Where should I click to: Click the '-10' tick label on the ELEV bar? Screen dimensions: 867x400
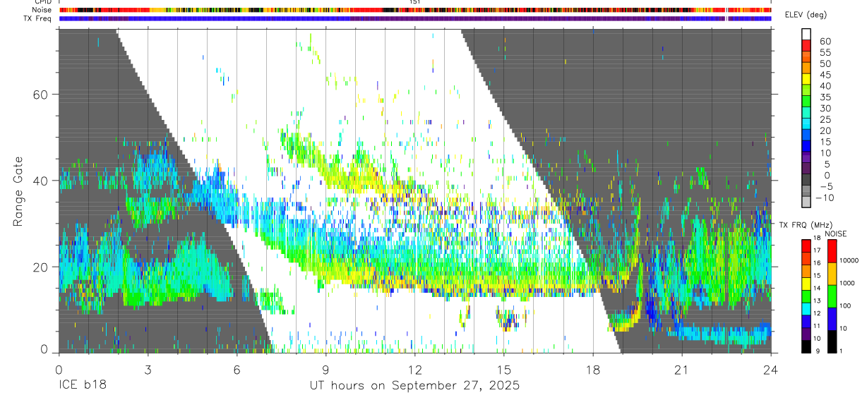[x=825, y=198]
